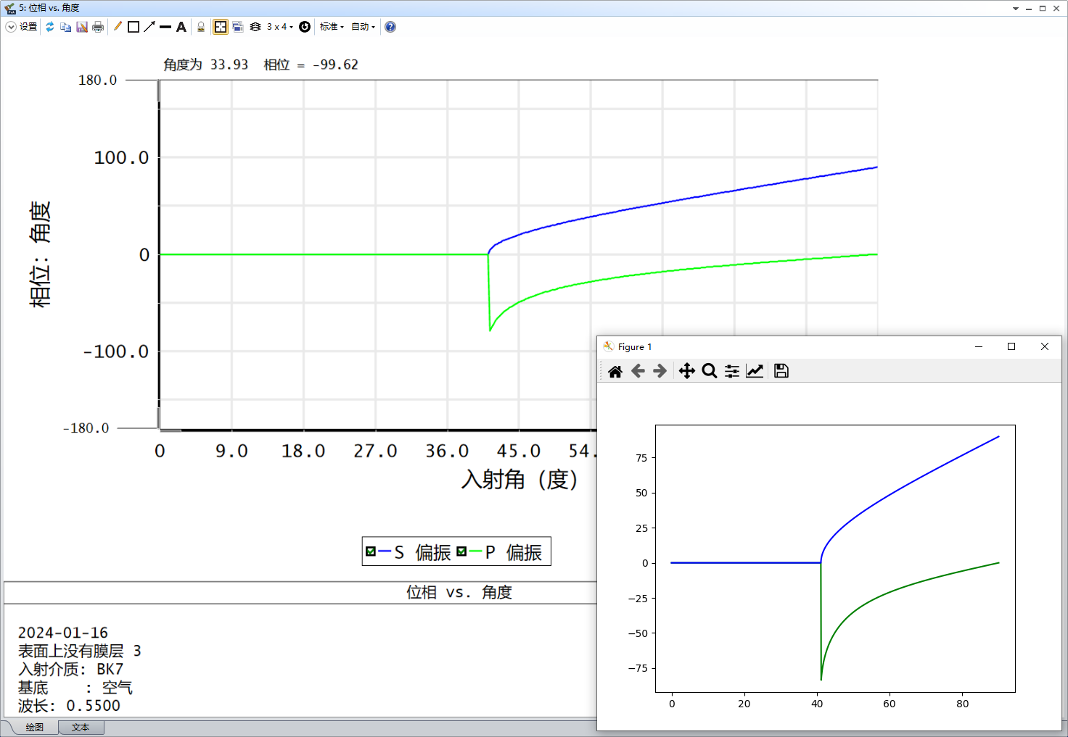1068x737 pixels.
Task: Click the Figure 1 plot canvas
Action: pyautogui.click(x=835, y=559)
